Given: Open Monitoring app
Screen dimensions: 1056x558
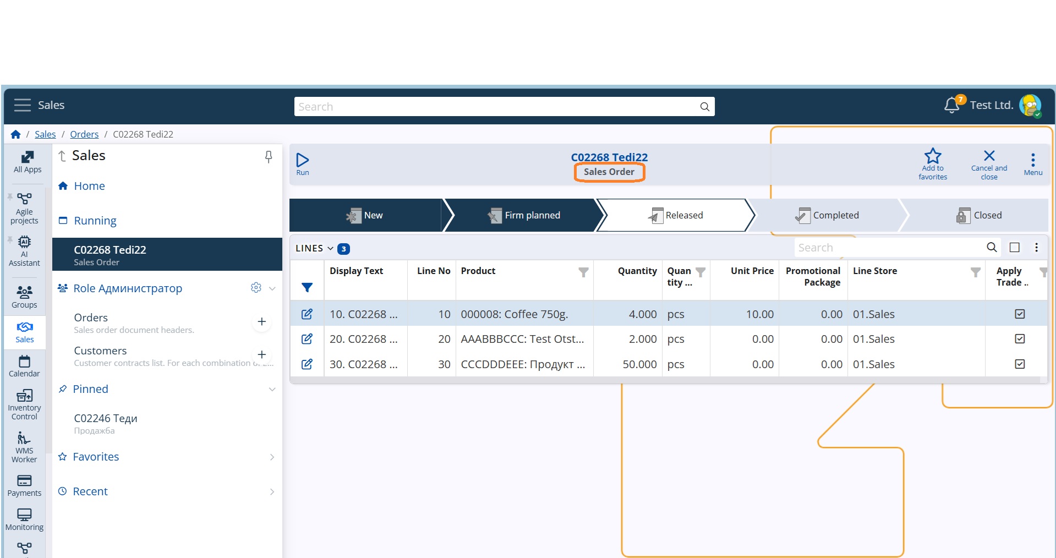Looking at the screenshot, I should tap(24, 519).
